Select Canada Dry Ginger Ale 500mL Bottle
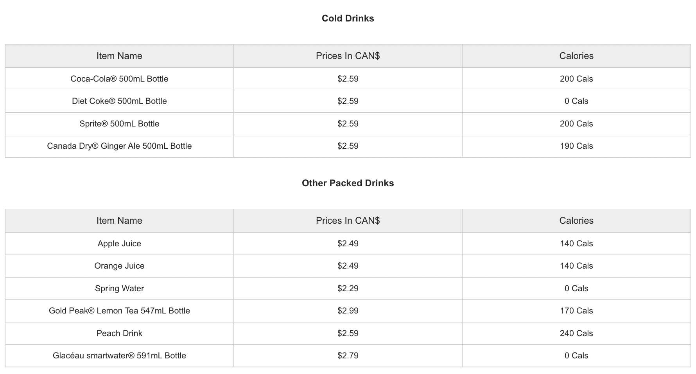Screen dimensions: 696x374 click(x=119, y=146)
